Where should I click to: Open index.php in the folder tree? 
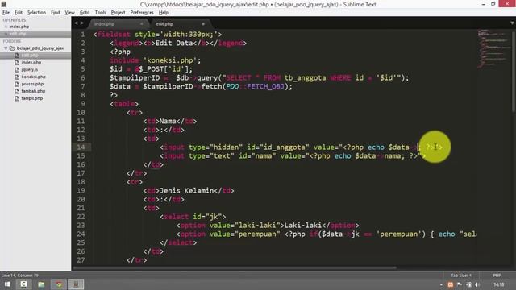click(x=31, y=63)
